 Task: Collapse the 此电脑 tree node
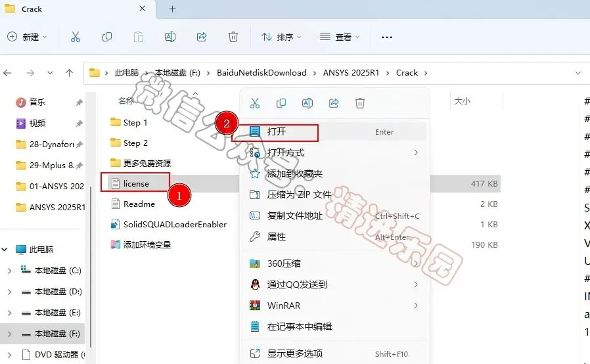5,249
